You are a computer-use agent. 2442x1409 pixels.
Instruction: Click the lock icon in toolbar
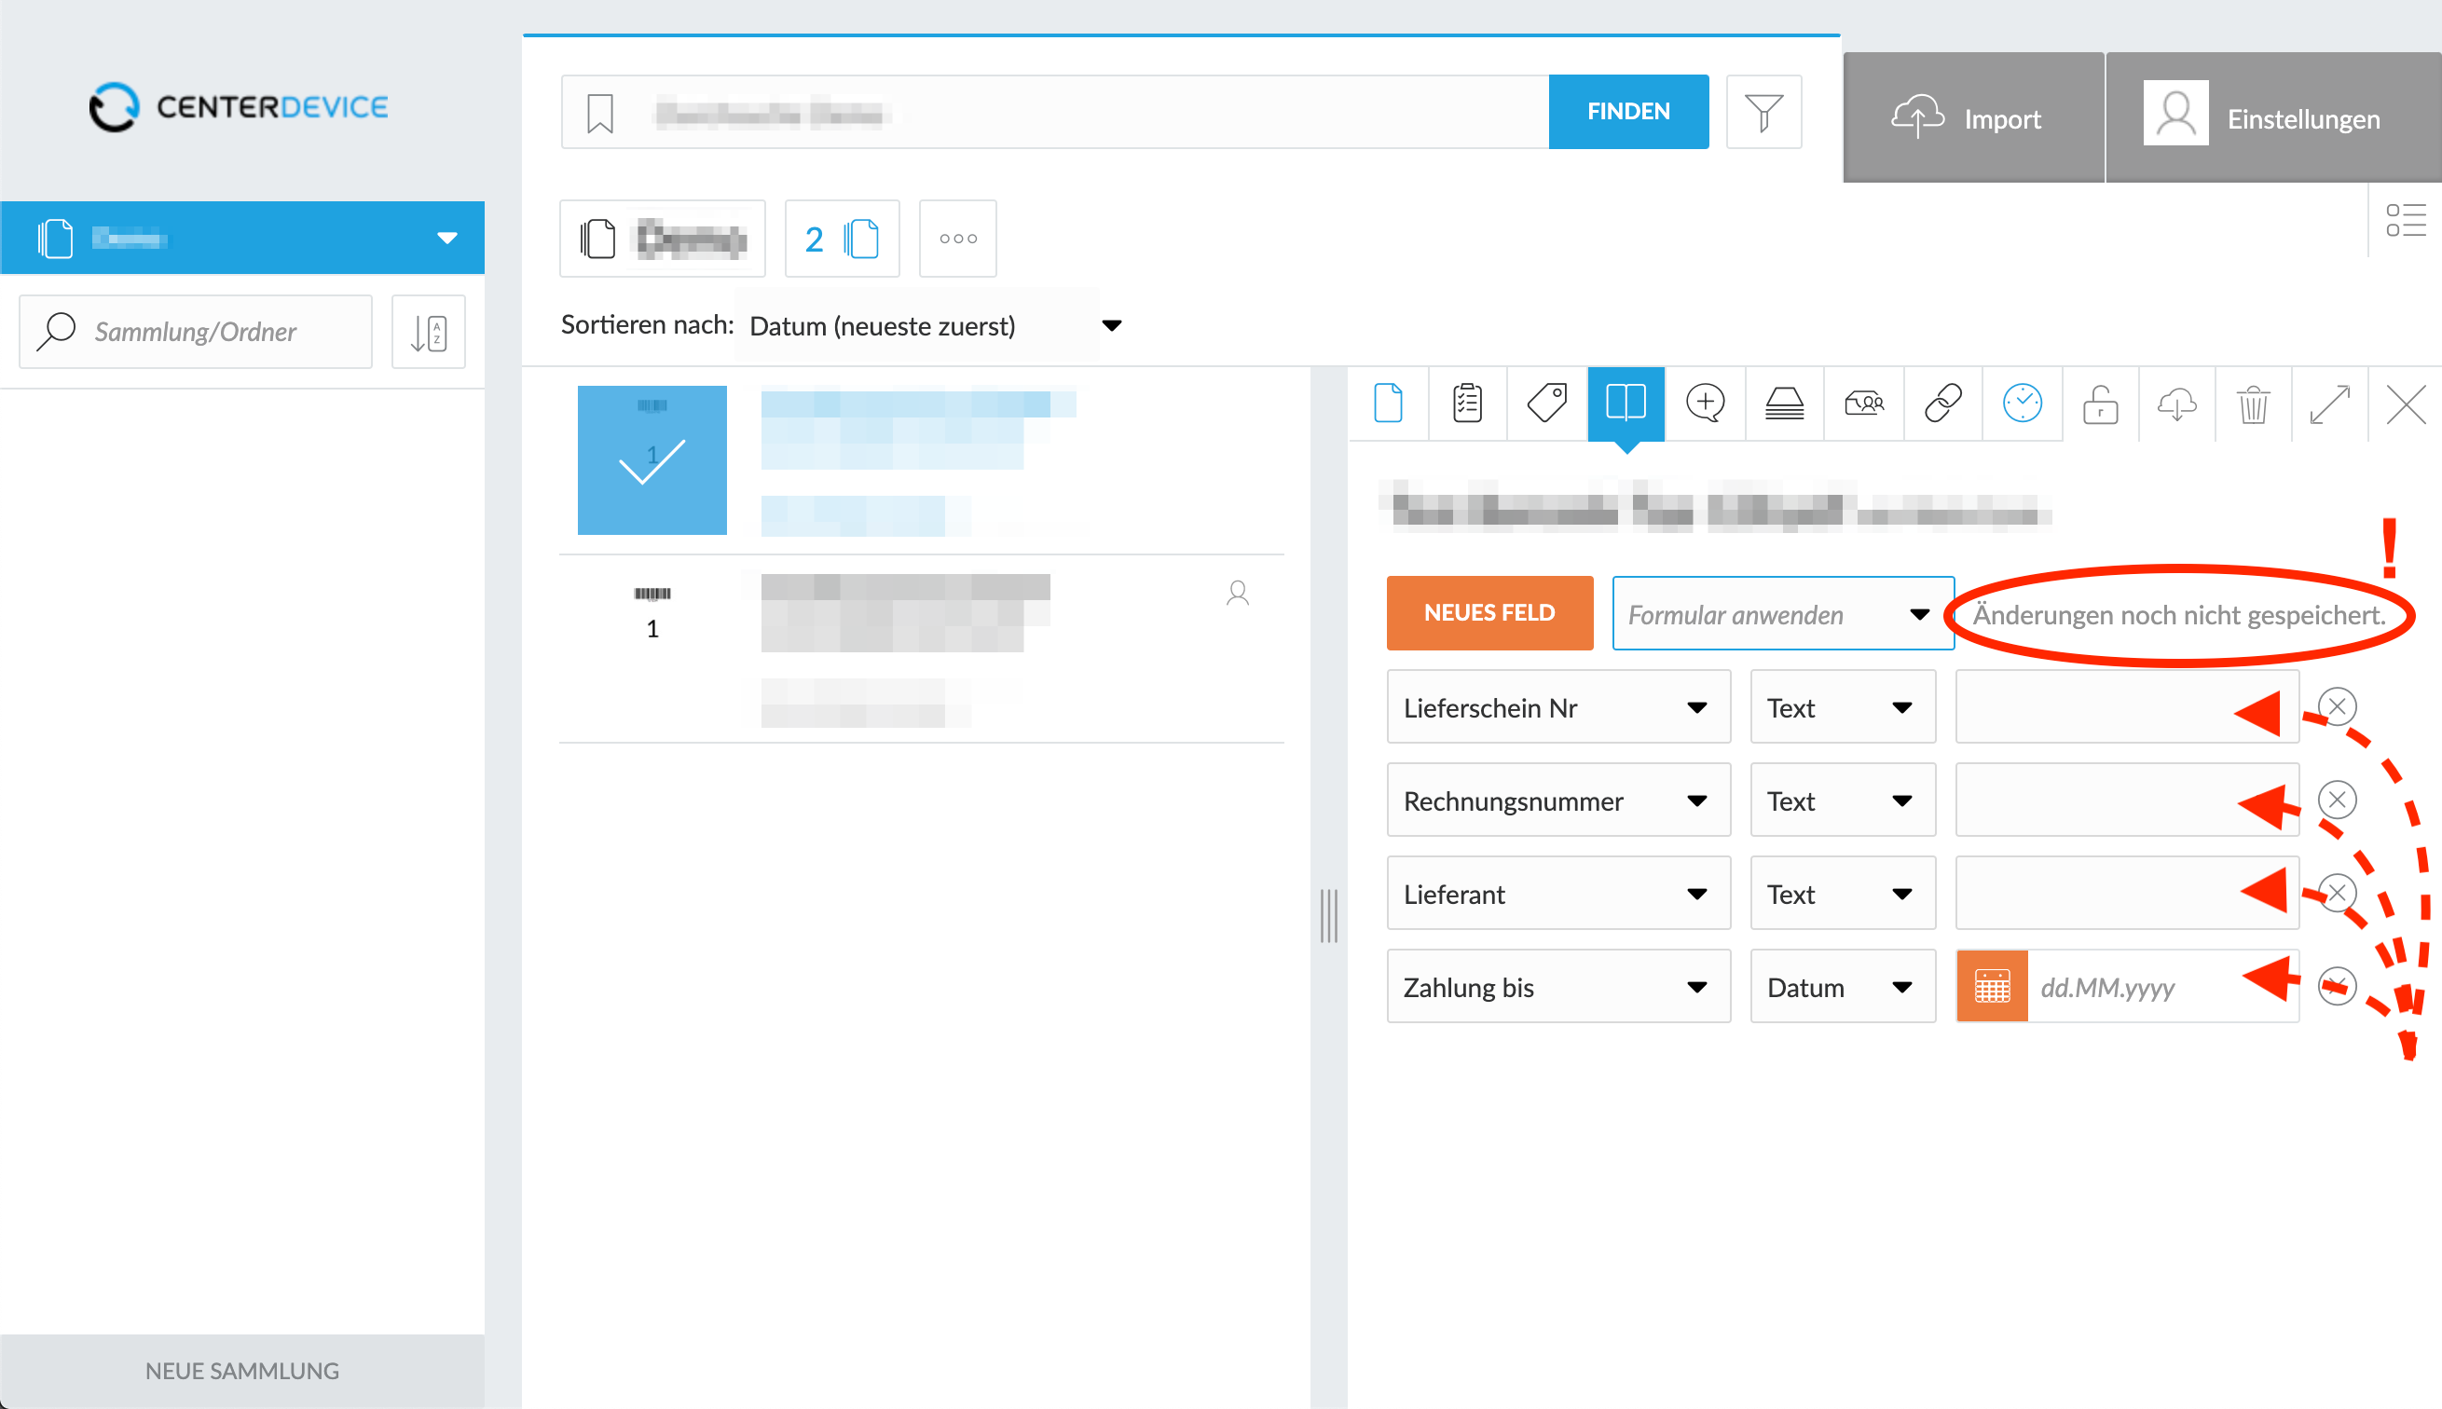tap(2100, 404)
